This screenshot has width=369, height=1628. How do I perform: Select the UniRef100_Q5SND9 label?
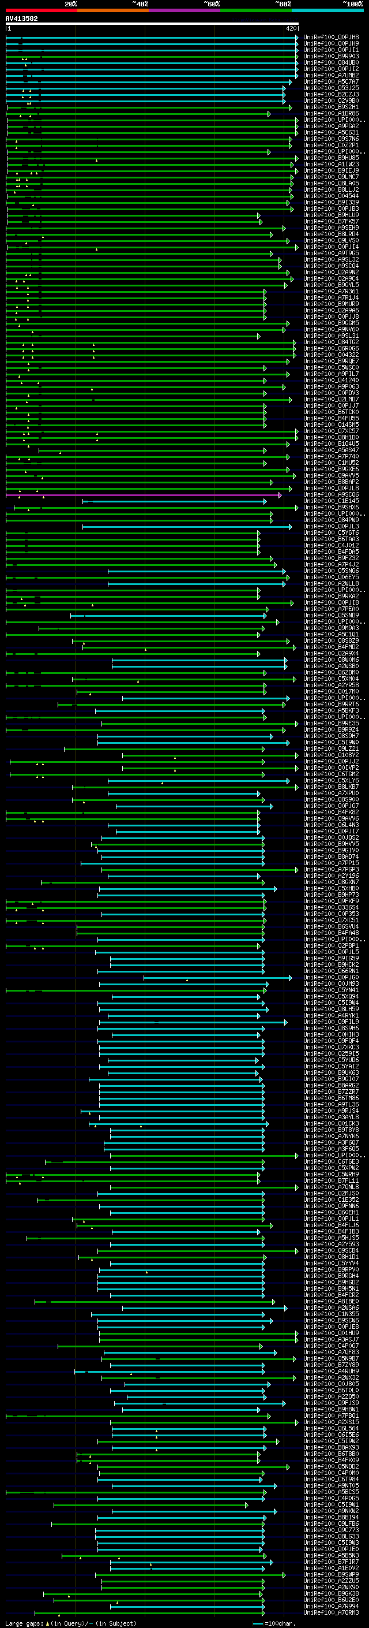[x=331, y=616]
